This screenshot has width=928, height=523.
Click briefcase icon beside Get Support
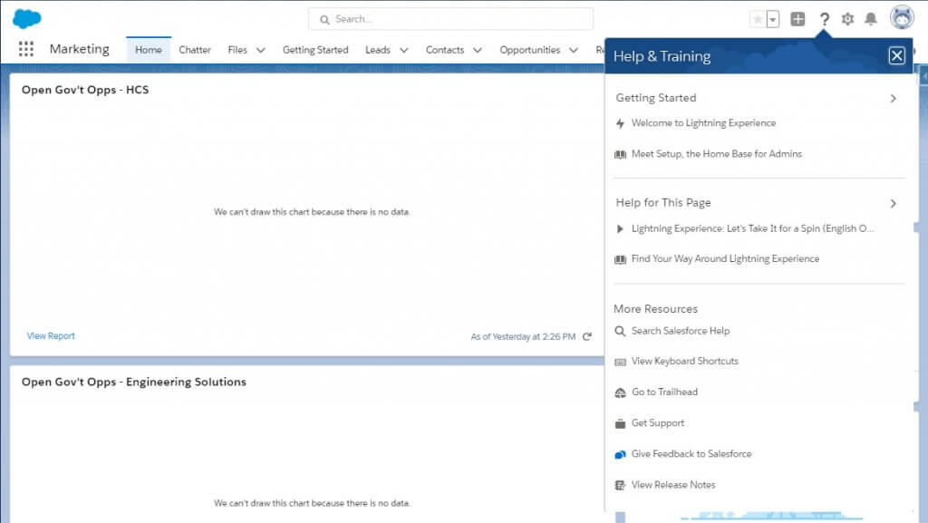620,423
